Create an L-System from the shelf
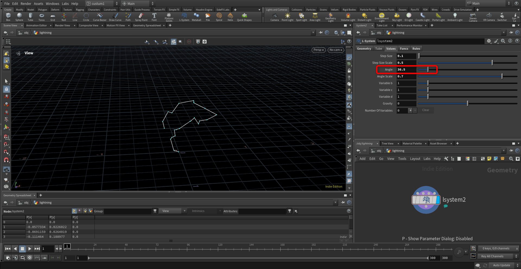 click(184, 17)
